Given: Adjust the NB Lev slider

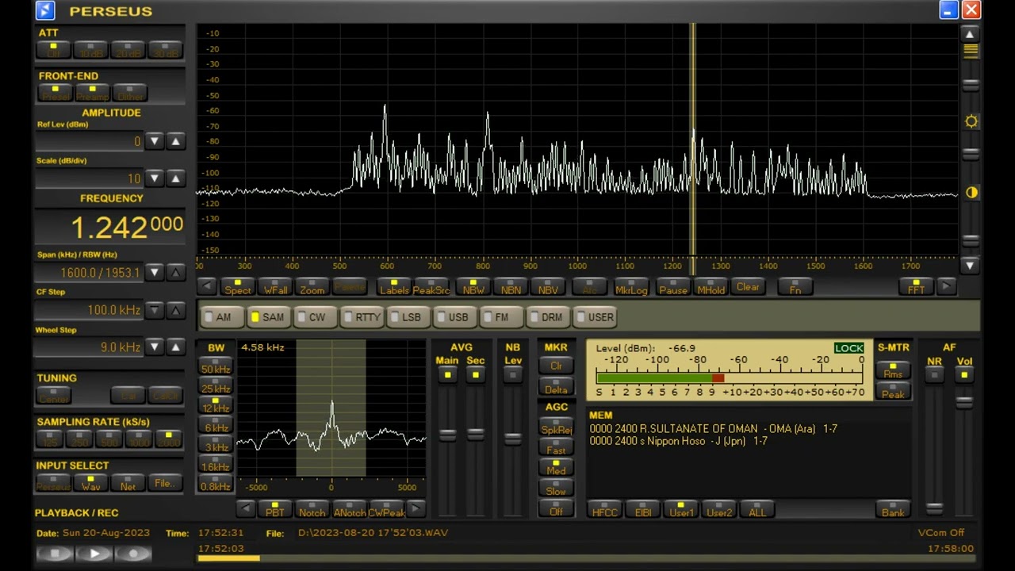Looking at the screenshot, I should pyautogui.click(x=513, y=438).
